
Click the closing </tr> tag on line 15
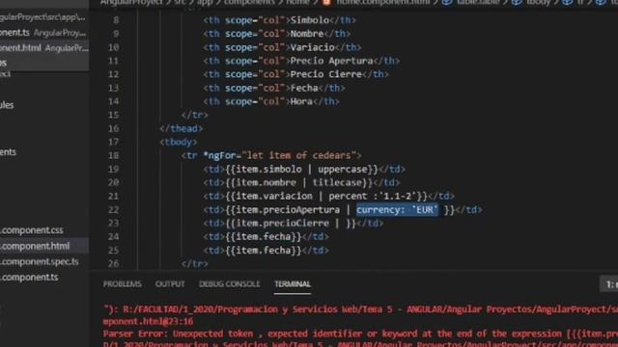coord(195,115)
